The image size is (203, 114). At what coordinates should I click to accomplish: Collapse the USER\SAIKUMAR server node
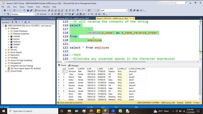click(x=3, y=26)
